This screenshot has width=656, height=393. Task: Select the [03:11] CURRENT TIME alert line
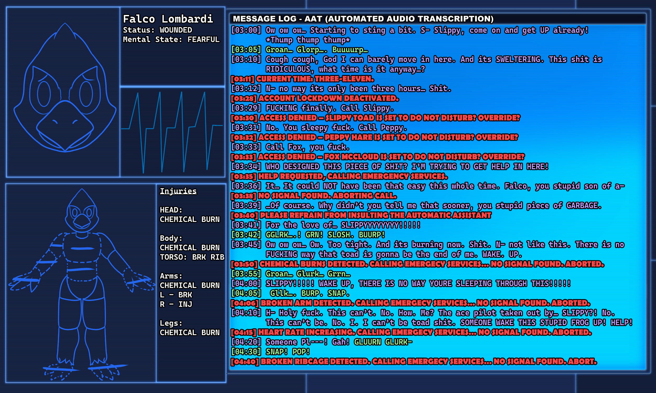(x=302, y=79)
